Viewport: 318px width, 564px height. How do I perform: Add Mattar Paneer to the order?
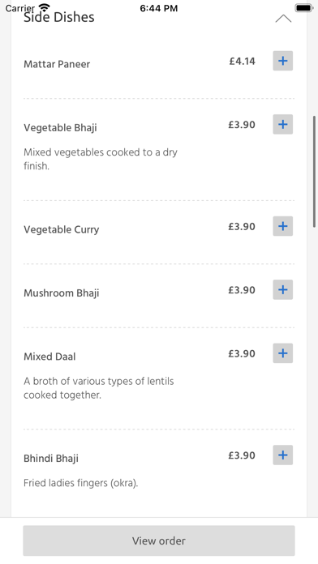click(x=282, y=61)
